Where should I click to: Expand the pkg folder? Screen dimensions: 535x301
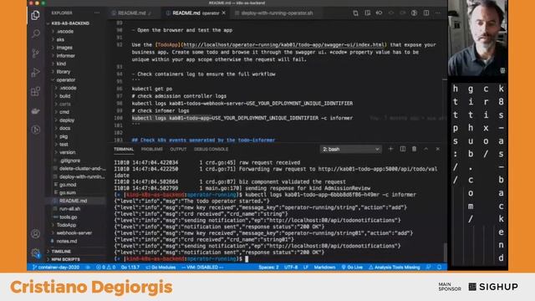pyautogui.click(x=64, y=136)
